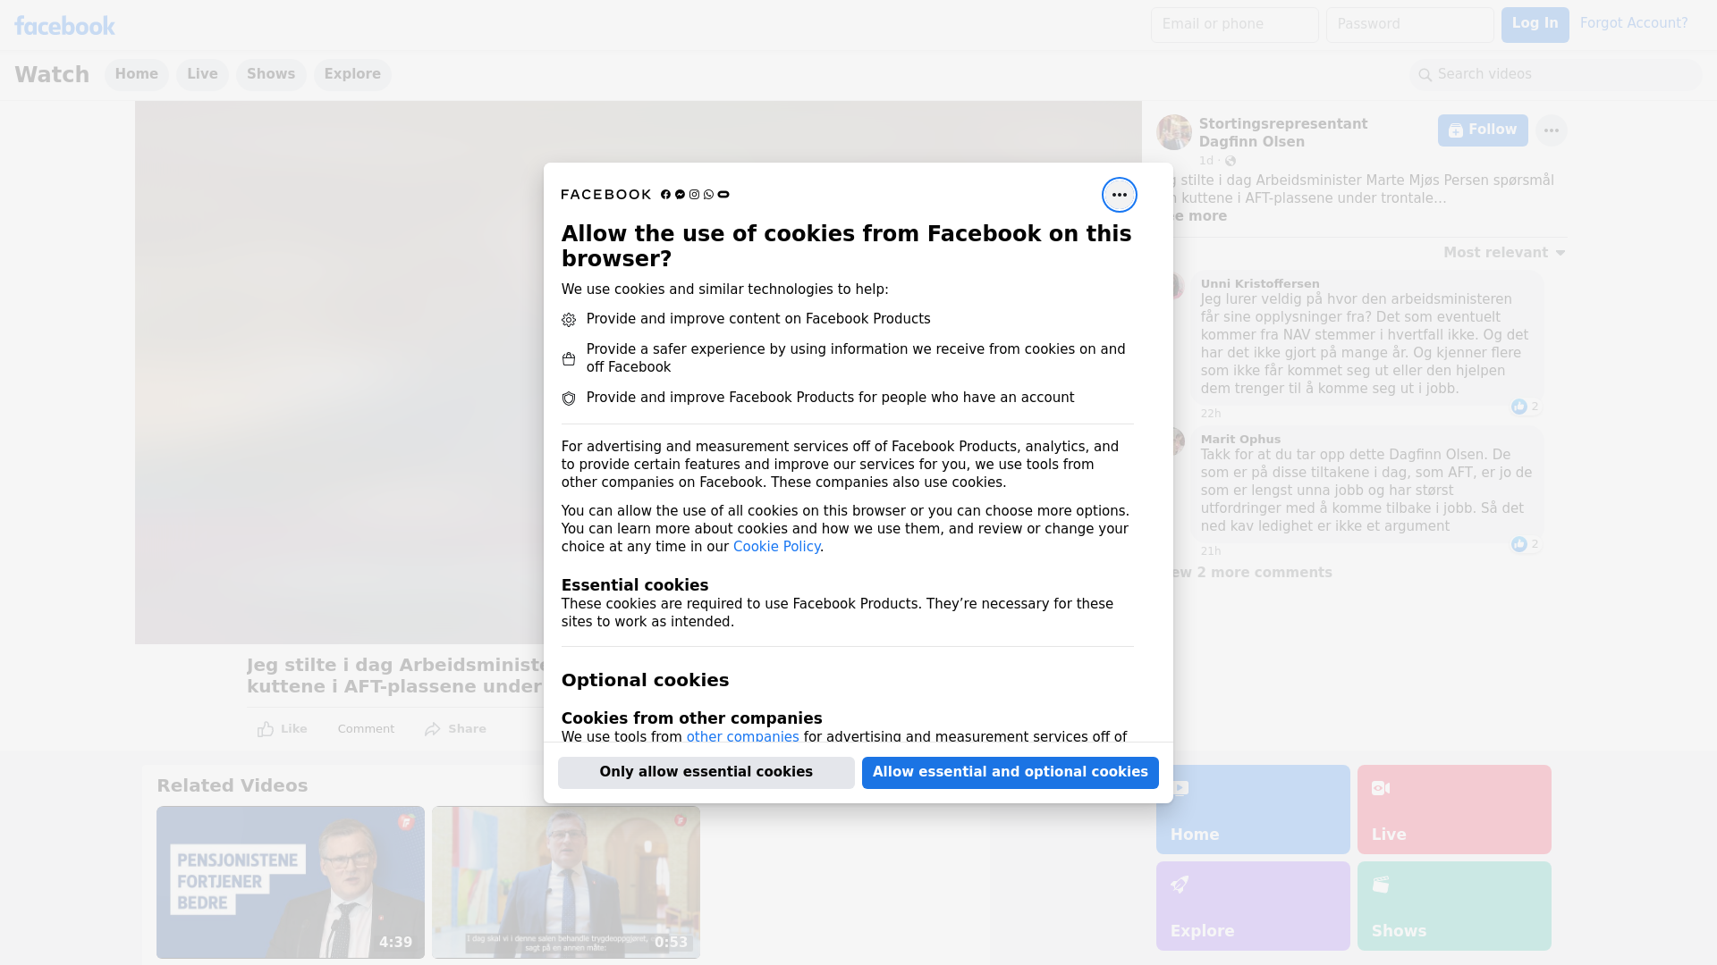Open the Pensjonistene fortjener bedre video thumbnail
Viewport: 1717px width, 965px height.
point(291,883)
